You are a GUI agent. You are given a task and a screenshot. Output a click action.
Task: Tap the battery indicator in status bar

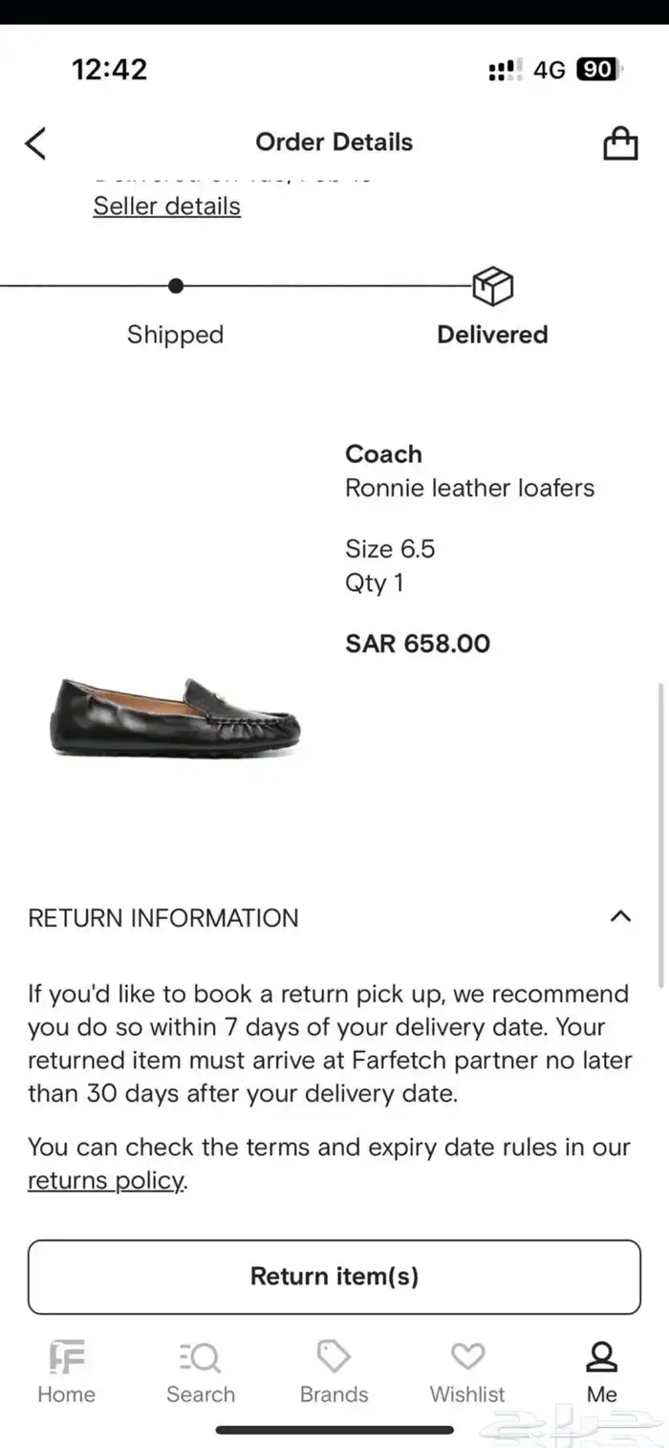[x=598, y=70]
